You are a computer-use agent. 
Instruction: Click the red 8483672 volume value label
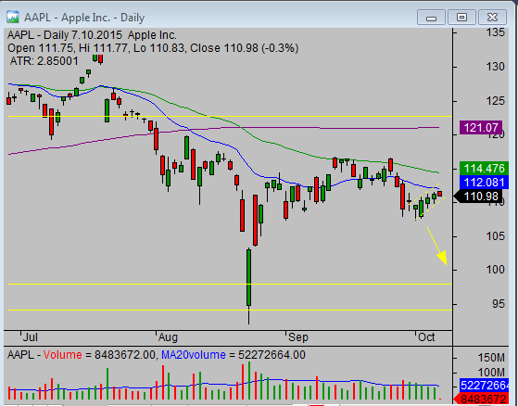coord(481,400)
